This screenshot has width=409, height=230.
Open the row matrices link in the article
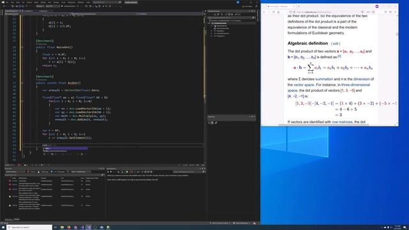click(342, 122)
